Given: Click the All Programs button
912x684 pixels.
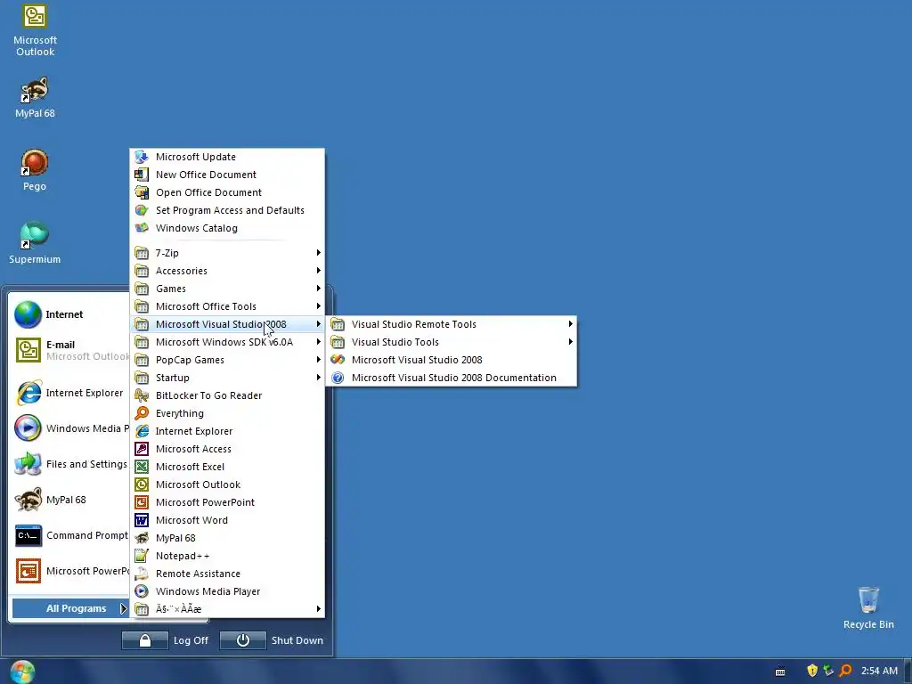Looking at the screenshot, I should 70,608.
